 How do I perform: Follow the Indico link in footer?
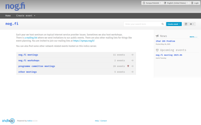pos(29,121)
